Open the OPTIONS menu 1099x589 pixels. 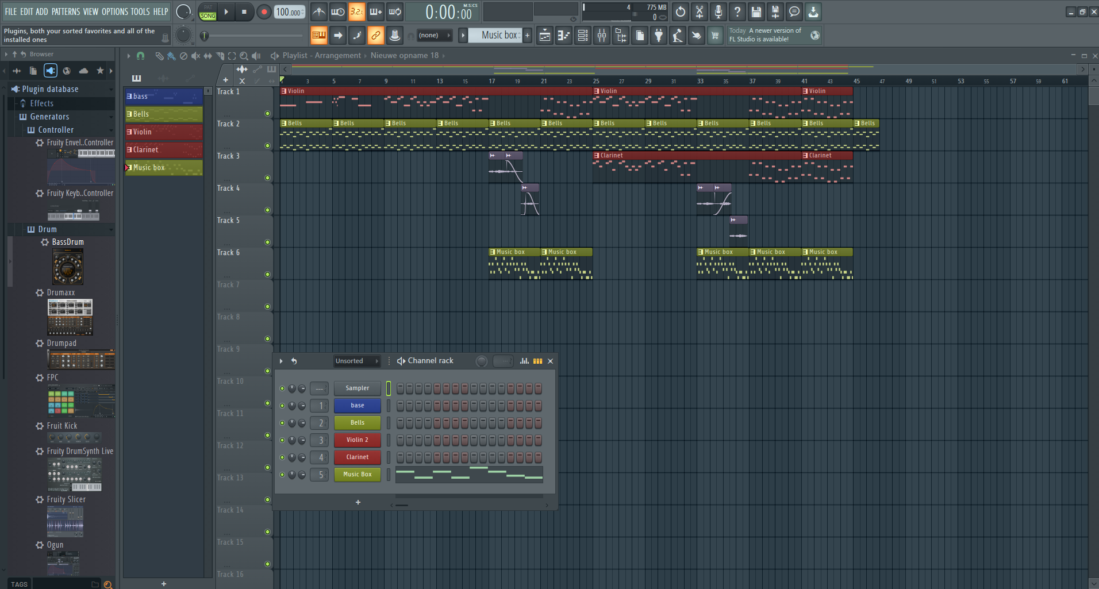(115, 11)
